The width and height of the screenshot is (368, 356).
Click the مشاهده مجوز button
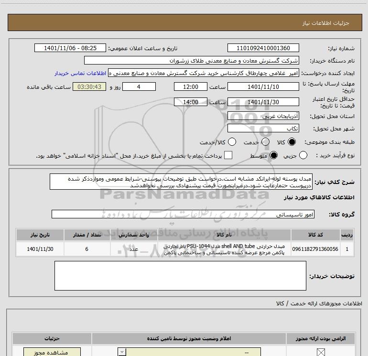(x=52, y=352)
